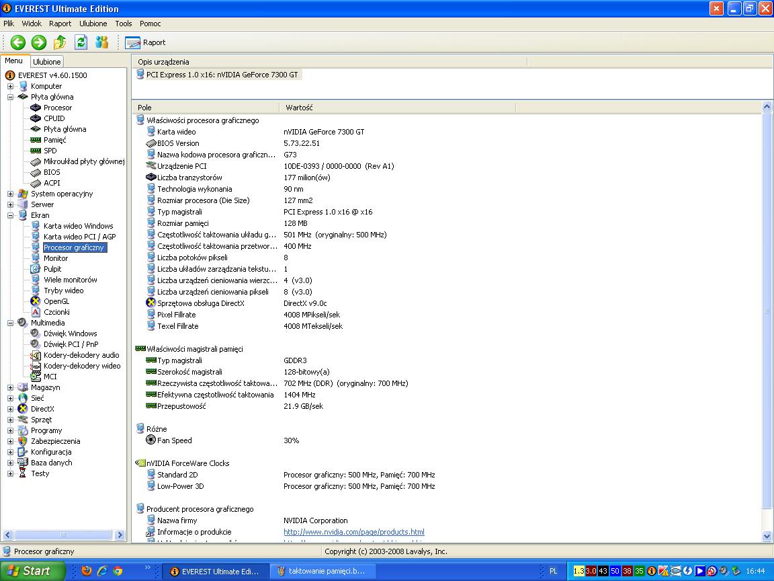Open the nvidia.com products link
The image size is (774, 581).
[x=354, y=532]
